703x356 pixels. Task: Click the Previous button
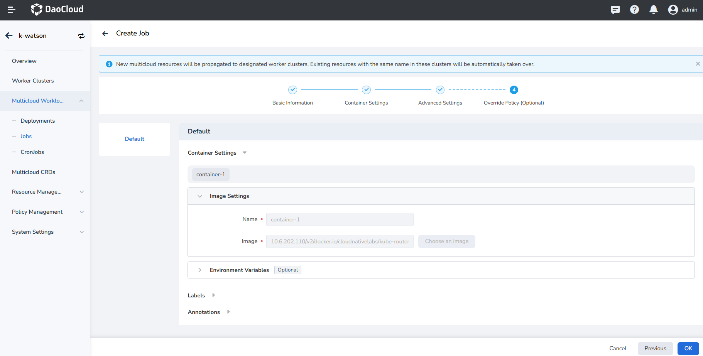point(655,348)
